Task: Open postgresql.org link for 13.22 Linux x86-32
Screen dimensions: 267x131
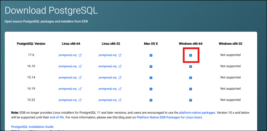Action: click(108, 100)
